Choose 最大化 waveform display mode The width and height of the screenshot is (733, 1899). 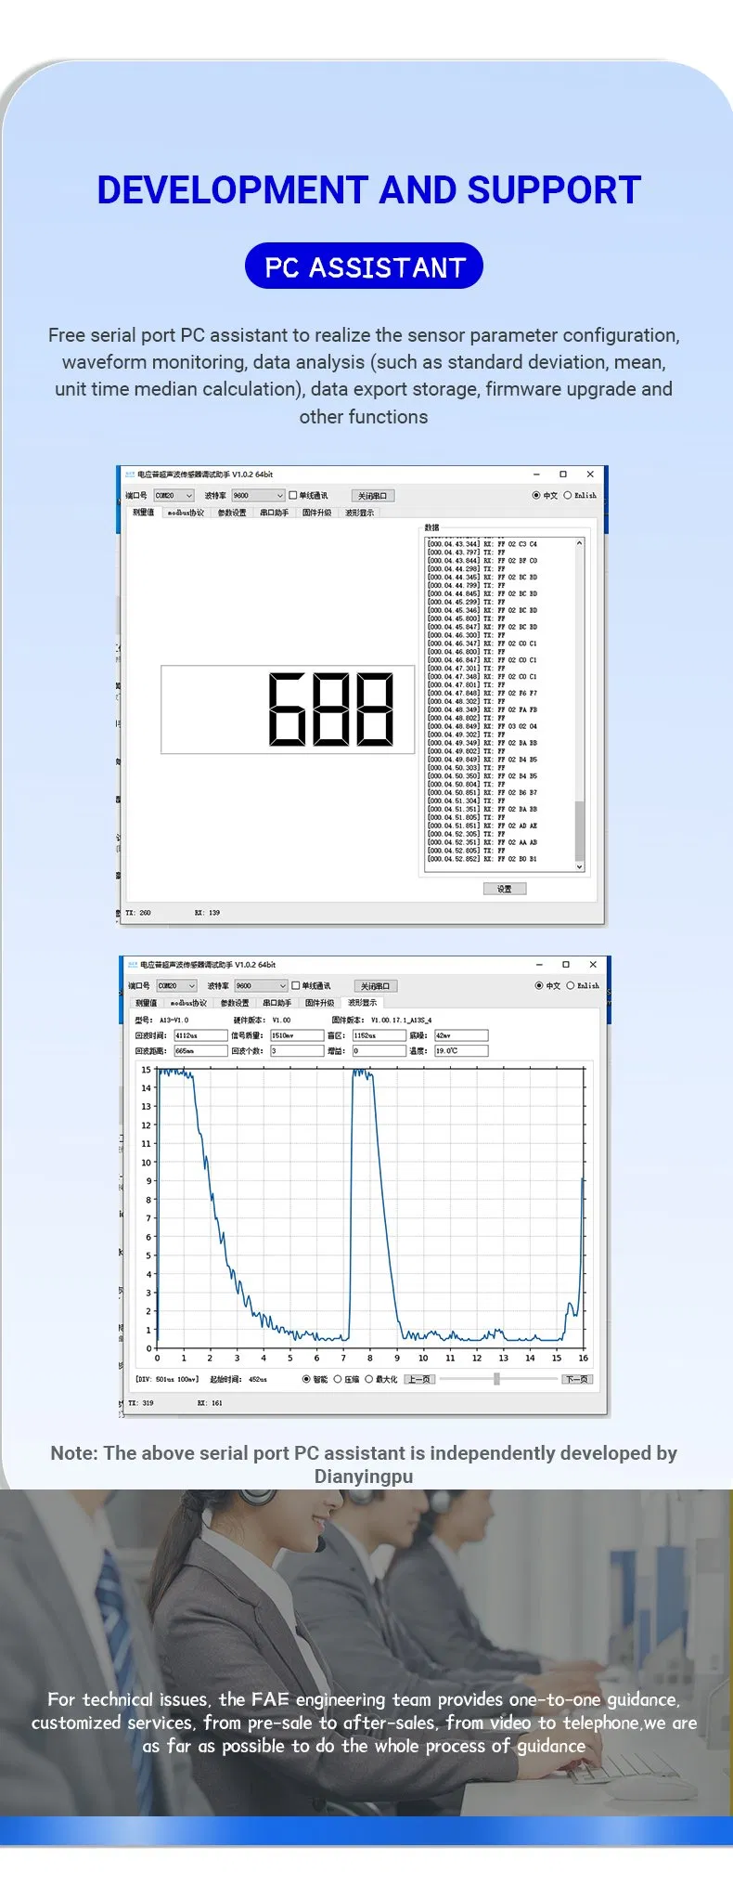pyautogui.click(x=368, y=1379)
